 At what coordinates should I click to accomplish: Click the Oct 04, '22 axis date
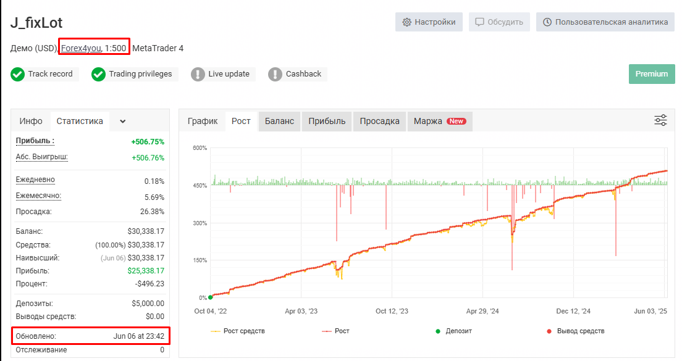(211, 311)
